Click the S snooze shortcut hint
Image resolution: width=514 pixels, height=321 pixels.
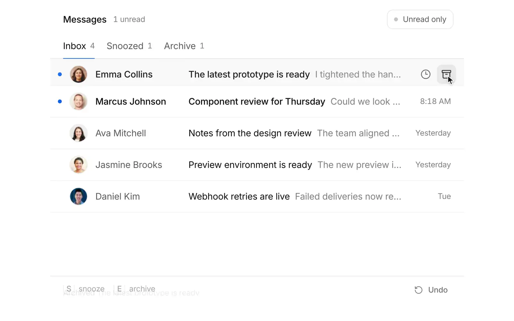[84, 289]
